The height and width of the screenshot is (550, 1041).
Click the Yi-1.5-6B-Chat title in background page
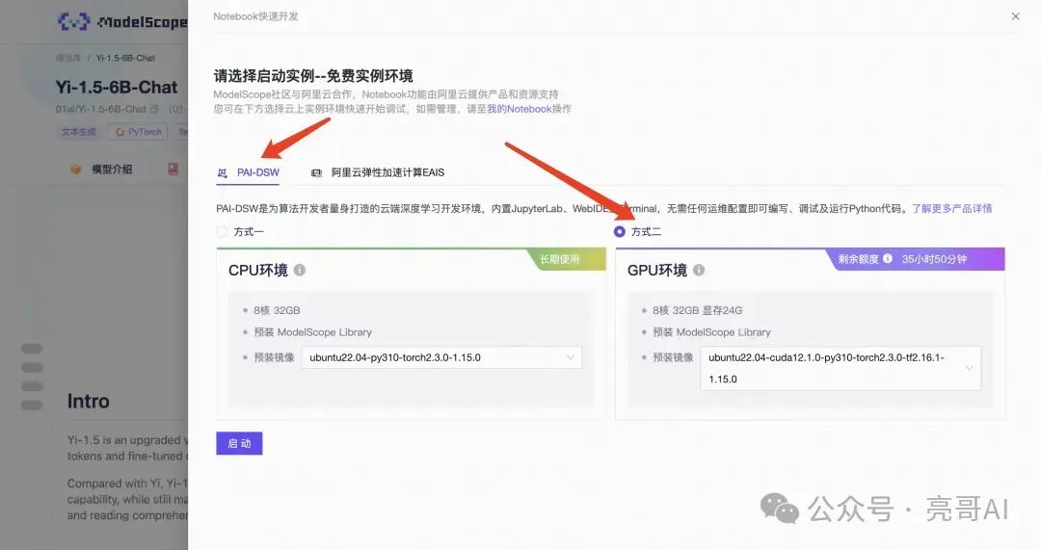(117, 87)
